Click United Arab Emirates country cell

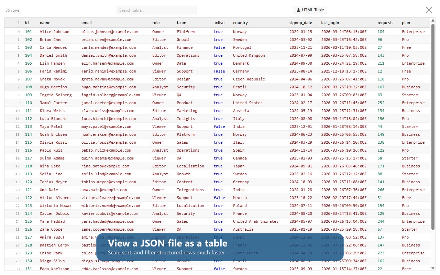(x=255, y=221)
